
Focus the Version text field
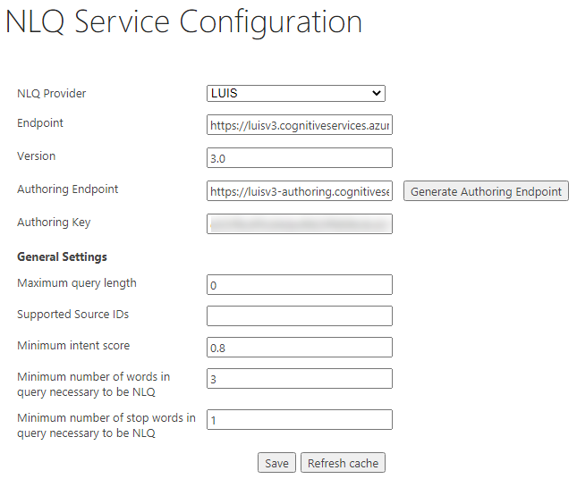tap(299, 158)
